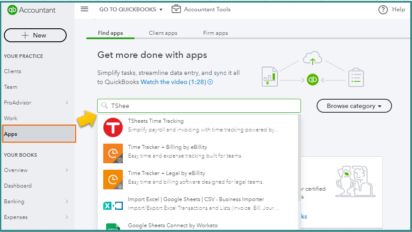Open Work in the sidebar
The height and width of the screenshot is (232, 412).
click(10, 118)
